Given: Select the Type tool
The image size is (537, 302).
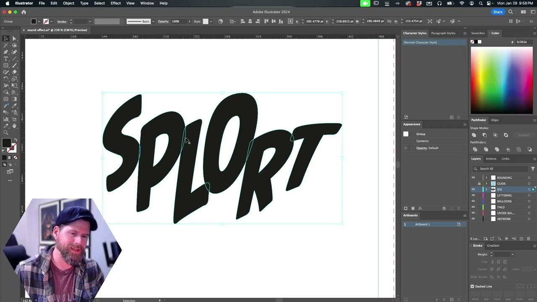Looking at the screenshot, I should click(x=6, y=59).
